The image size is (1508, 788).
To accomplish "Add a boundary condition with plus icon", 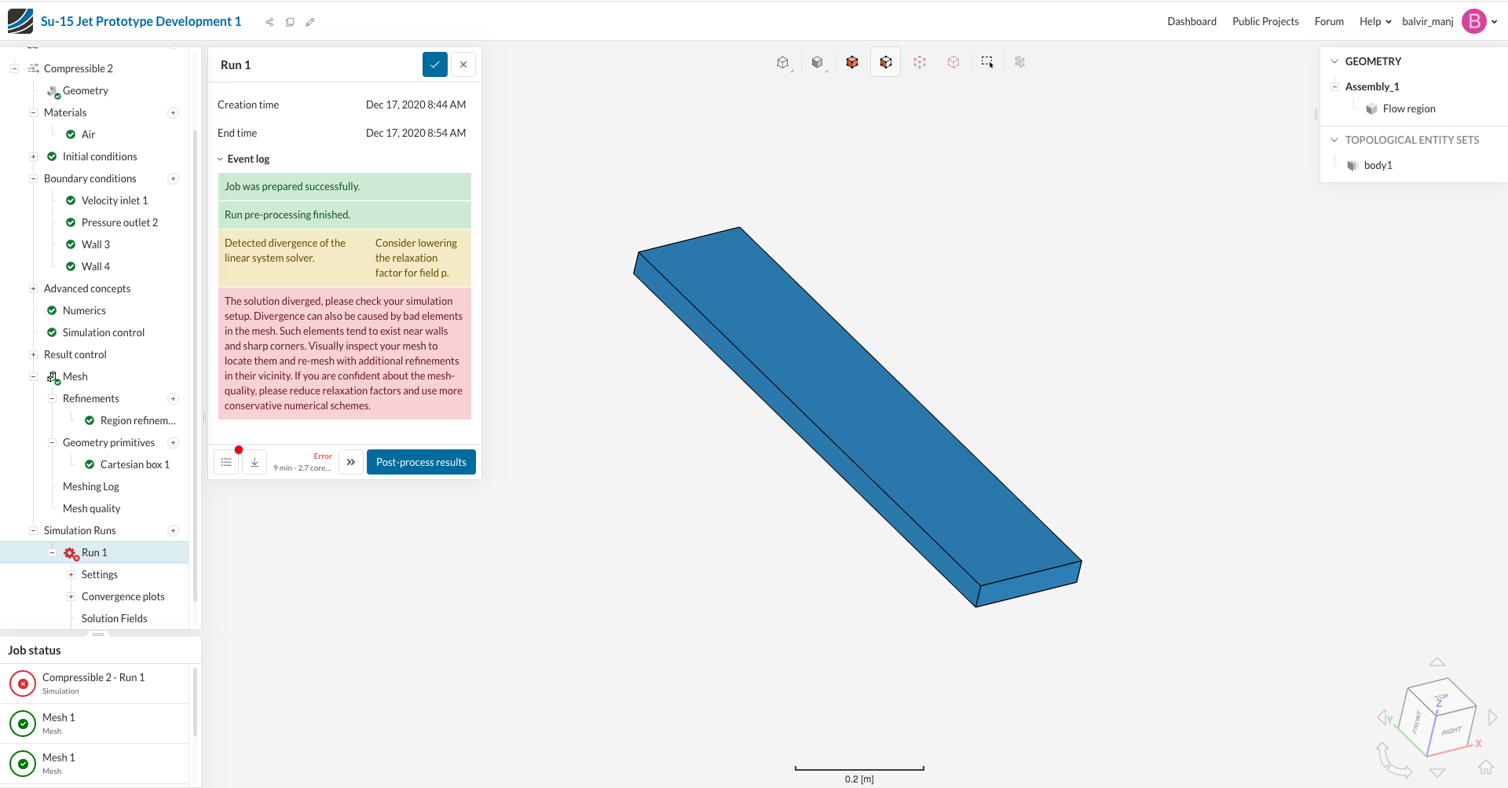I will pyautogui.click(x=173, y=178).
